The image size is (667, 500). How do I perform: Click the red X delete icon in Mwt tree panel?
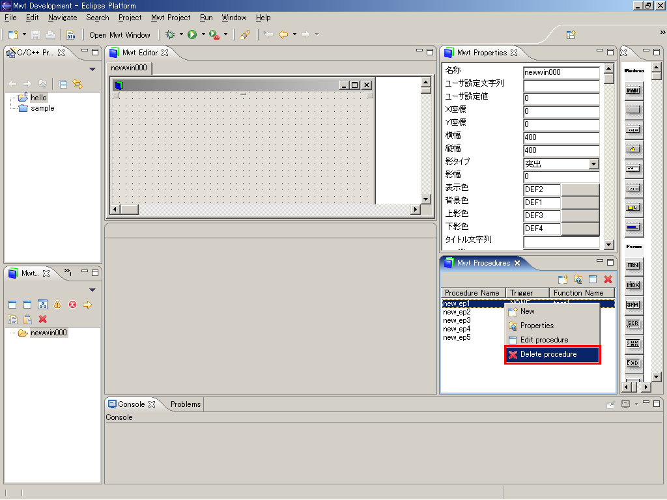42,319
